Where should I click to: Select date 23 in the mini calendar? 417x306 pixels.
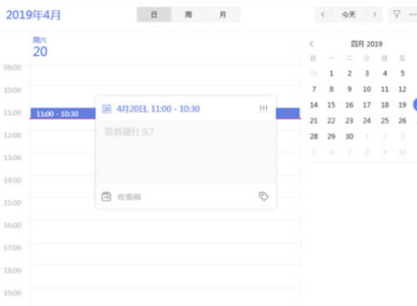click(349, 121)
